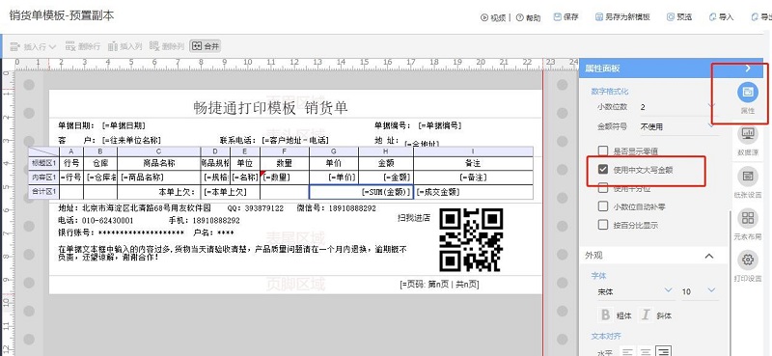
Task: Enable 小数位自动补零 checkbox
Action: click(x=602, y=206)
